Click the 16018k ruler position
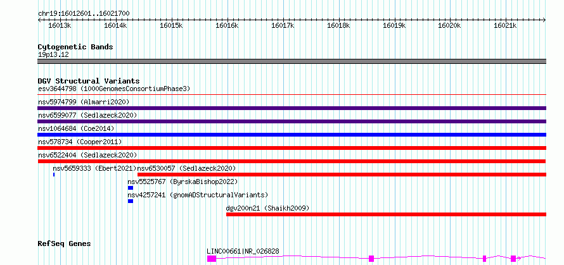 coord(338,25)
